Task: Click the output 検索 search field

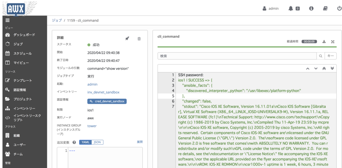Action: [x=237, y=56]
